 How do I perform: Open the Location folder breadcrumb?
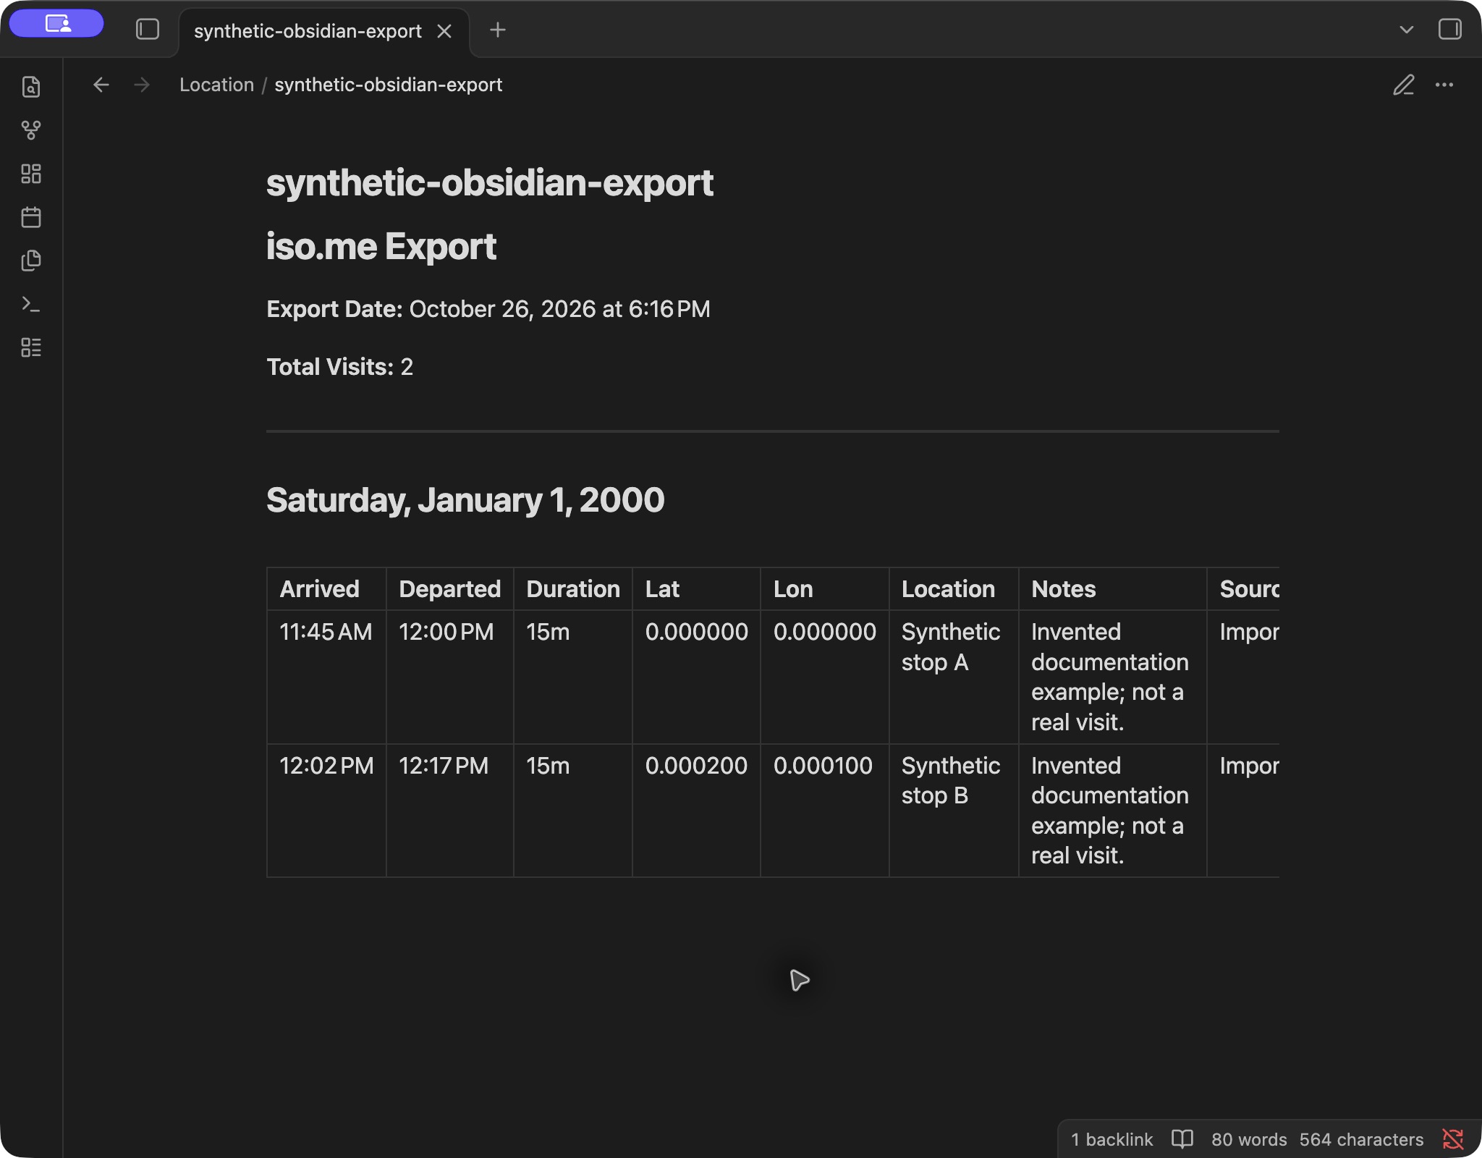pyautogui.click(x=216, y=85)
